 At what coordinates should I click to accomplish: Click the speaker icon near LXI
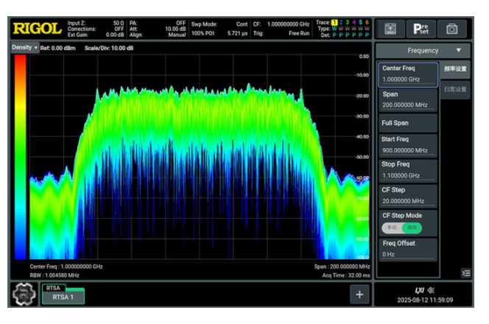[432, 290]
